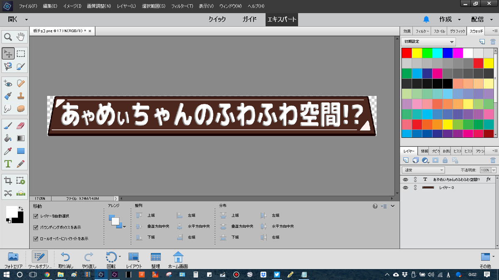This screenshot has width=499, height=280.
Task: Switch to 効果 panel tab
Action: (407, 31)
